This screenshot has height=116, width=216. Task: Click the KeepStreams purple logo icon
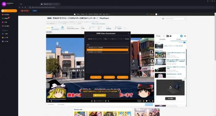[4, 4]
